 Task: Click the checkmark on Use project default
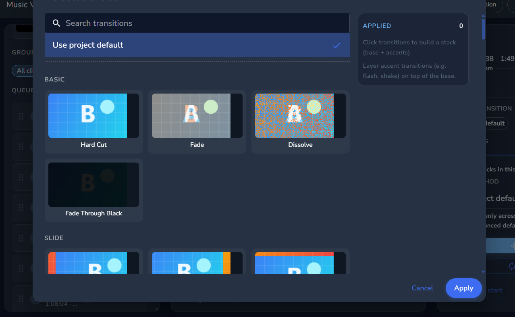click(337, 45)
